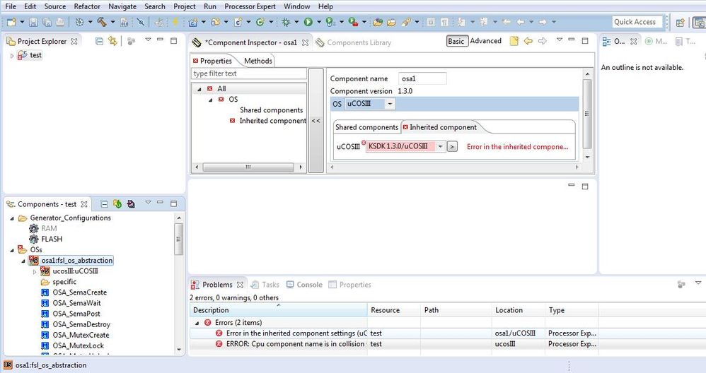Click the Resource column header
This screenshot has width=706, height=373.
tap(393, 310)
